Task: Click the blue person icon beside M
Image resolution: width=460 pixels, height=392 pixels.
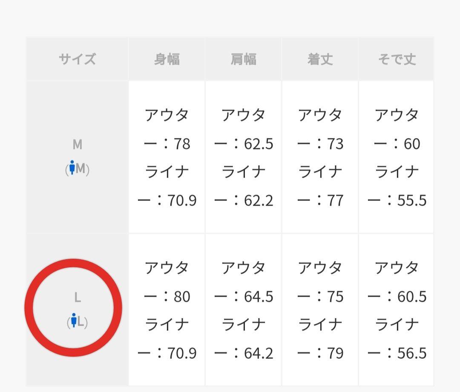Action: [72, 168]
